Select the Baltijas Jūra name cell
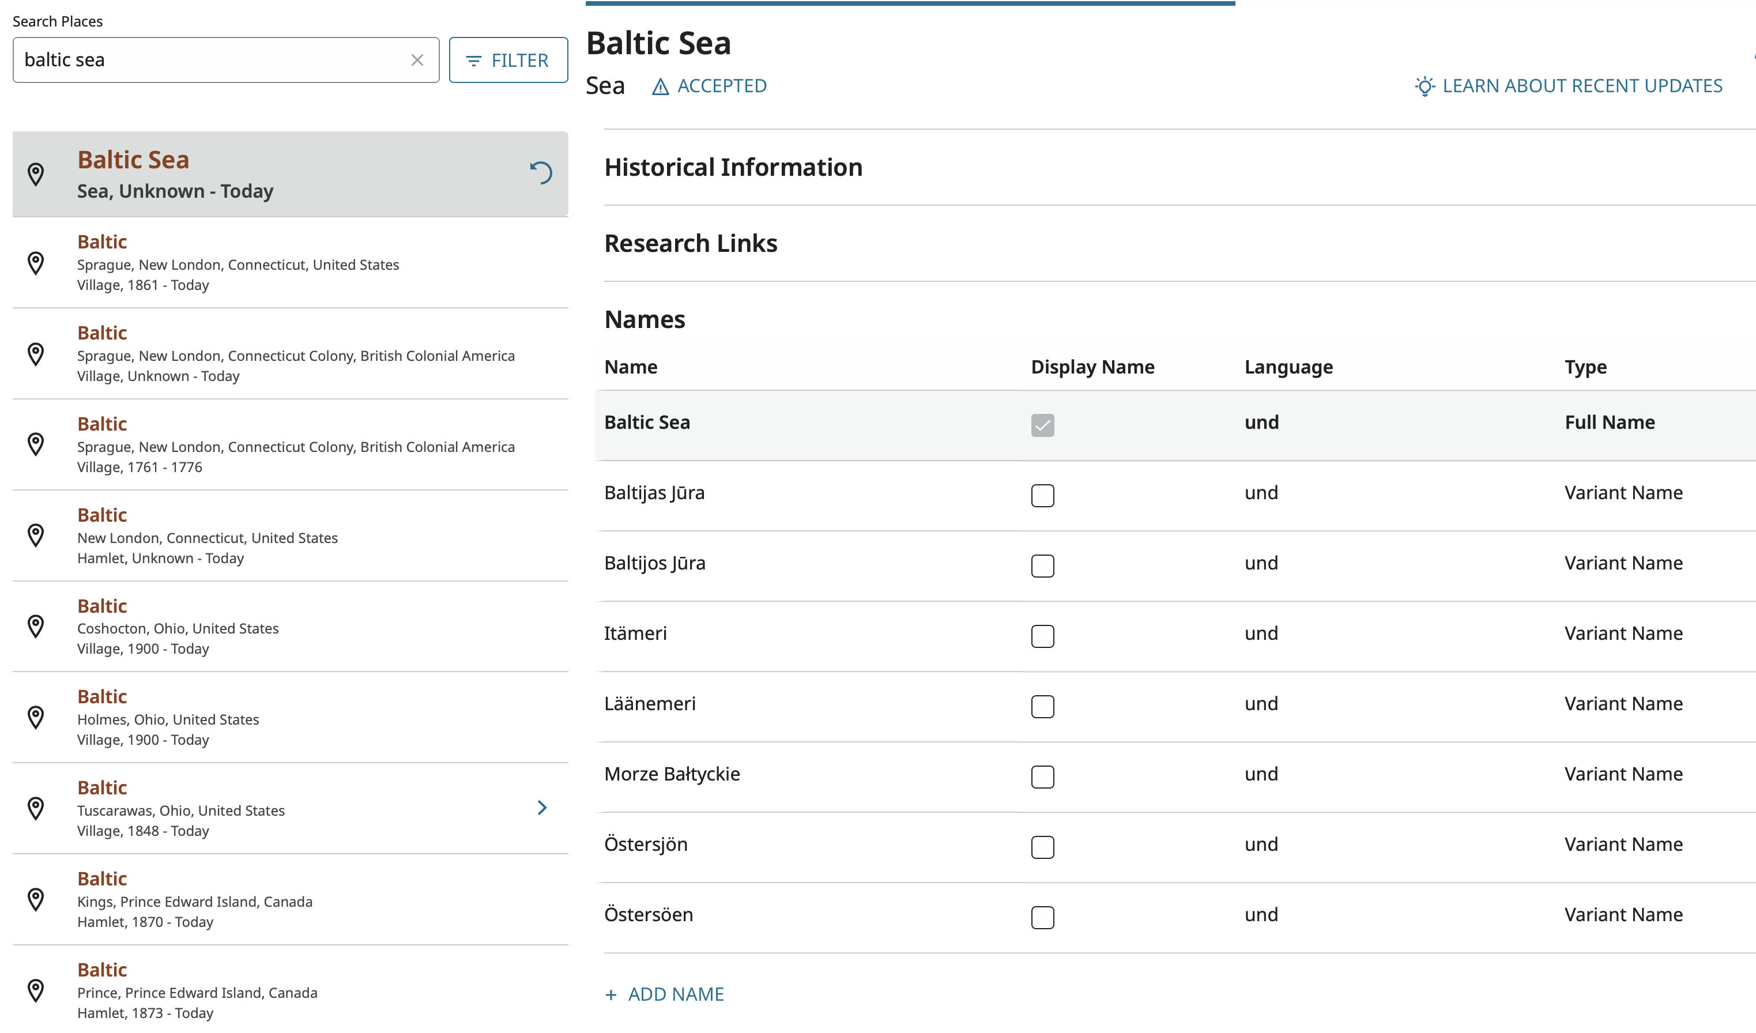 click(x=654, y=492)
